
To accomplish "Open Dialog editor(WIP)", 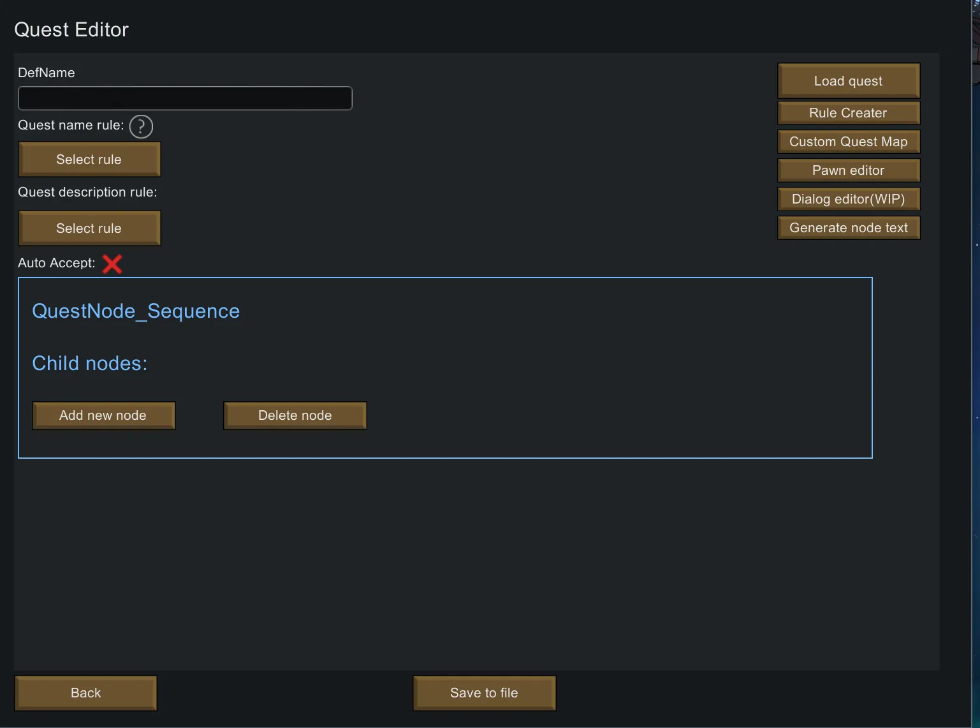I will point(848,199).
